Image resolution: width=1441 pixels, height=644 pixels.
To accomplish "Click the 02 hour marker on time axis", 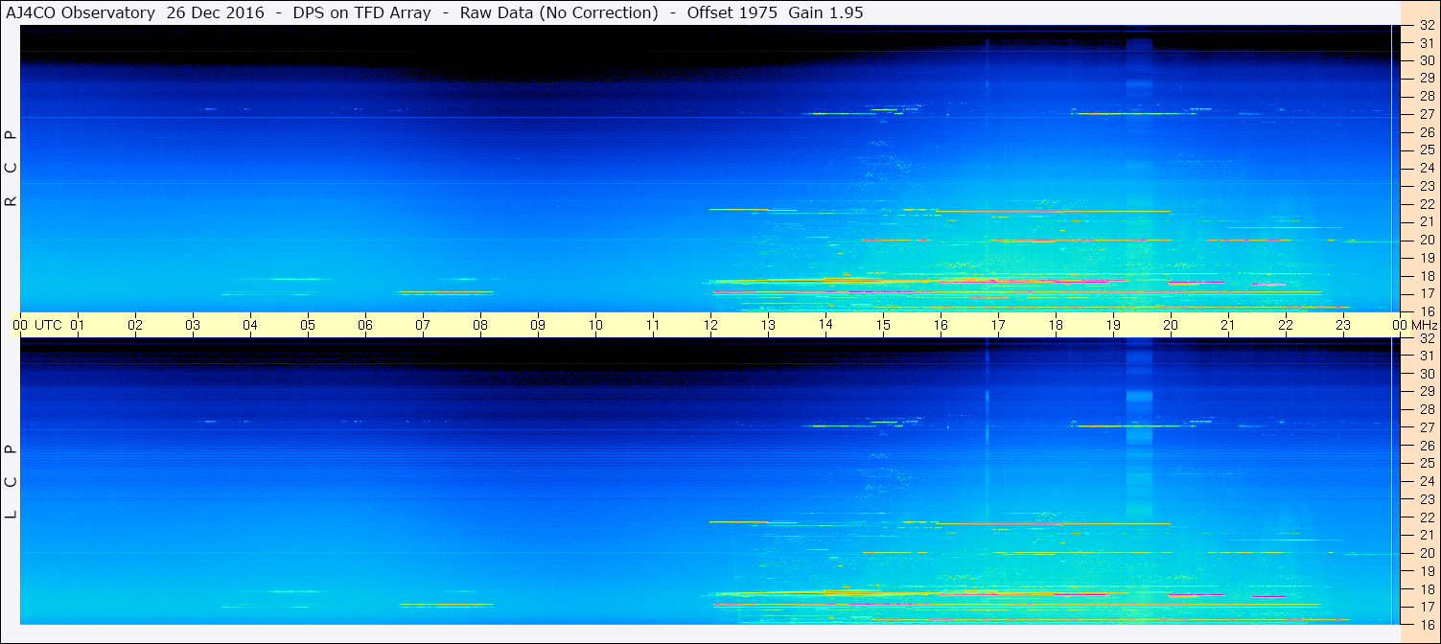I will 135,325.
